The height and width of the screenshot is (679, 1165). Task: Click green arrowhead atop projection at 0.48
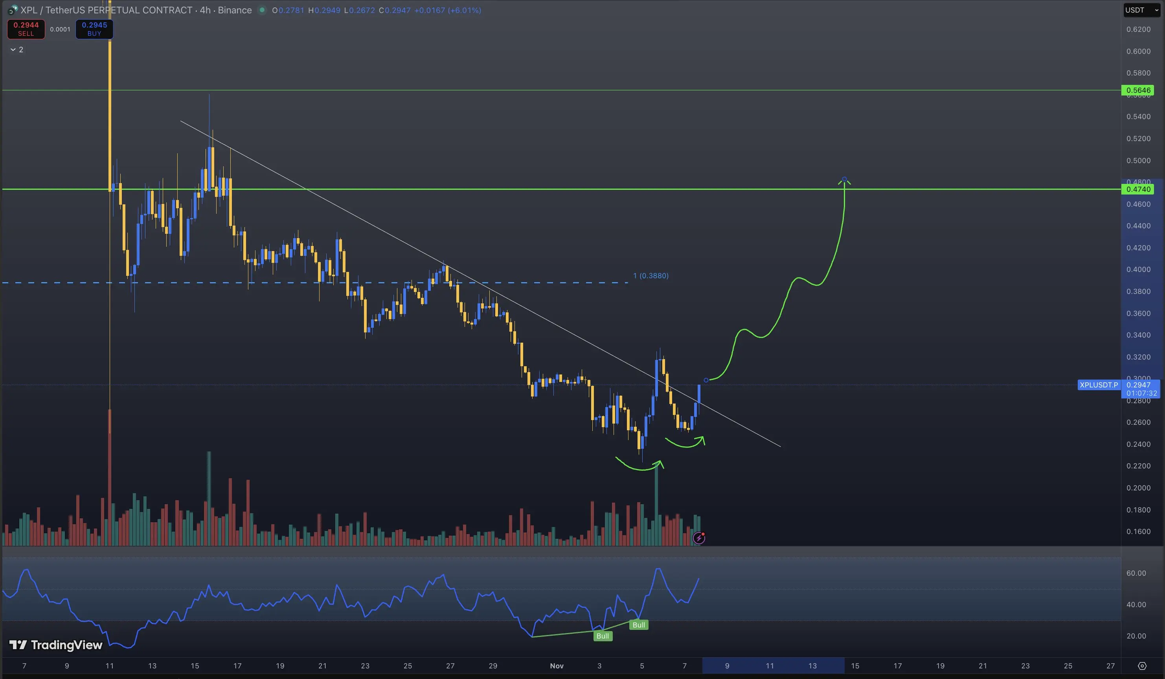(844, 180)
